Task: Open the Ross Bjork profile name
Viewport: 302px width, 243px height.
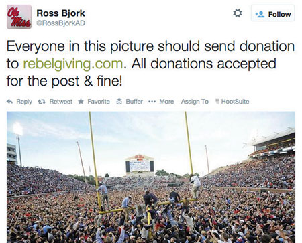Action: pos(61,13)
